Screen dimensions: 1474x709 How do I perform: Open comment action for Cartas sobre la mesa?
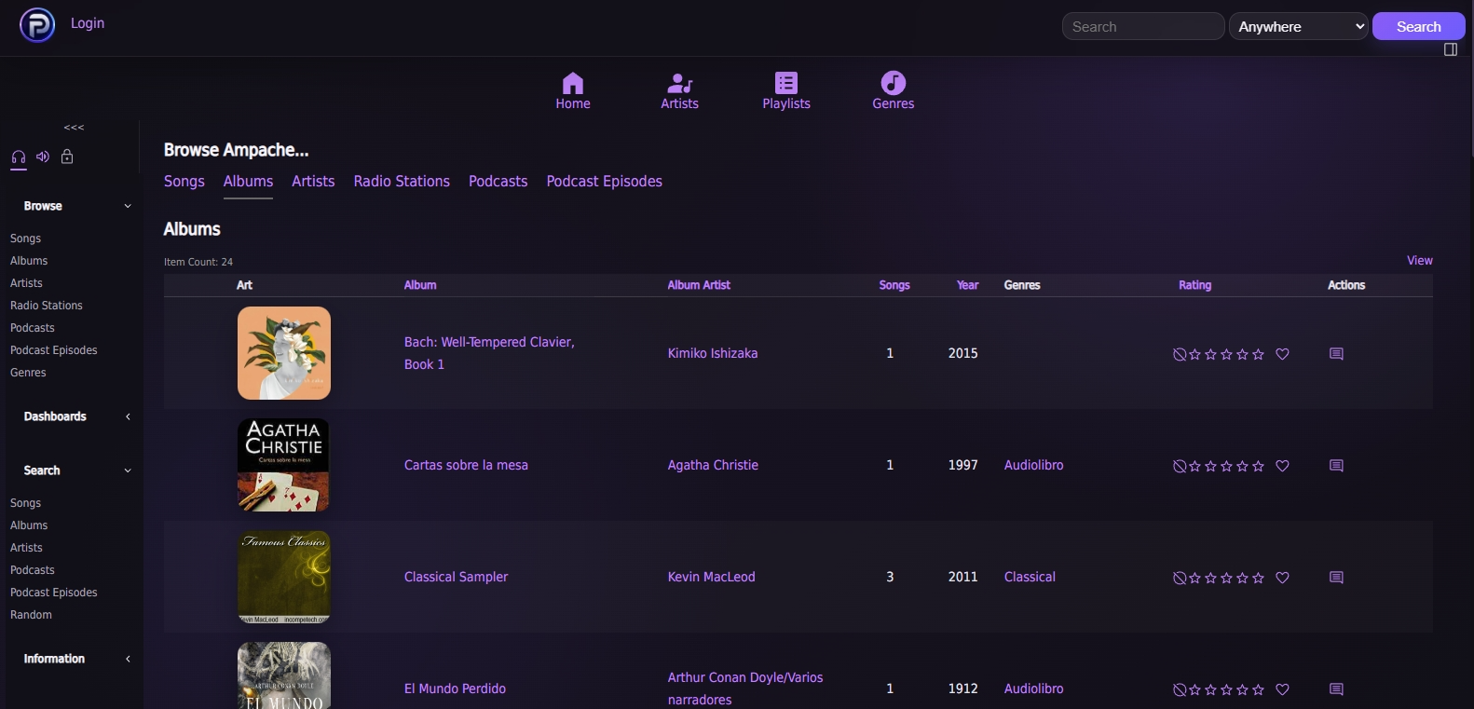click(x=1336, y=466)
